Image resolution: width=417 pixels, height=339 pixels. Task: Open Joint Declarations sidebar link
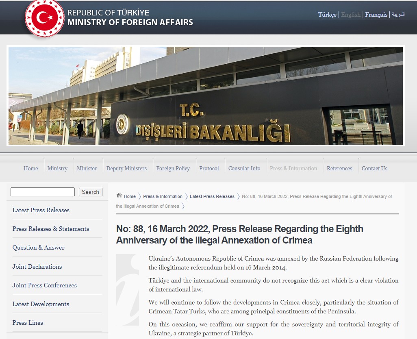tap(37, 266)
